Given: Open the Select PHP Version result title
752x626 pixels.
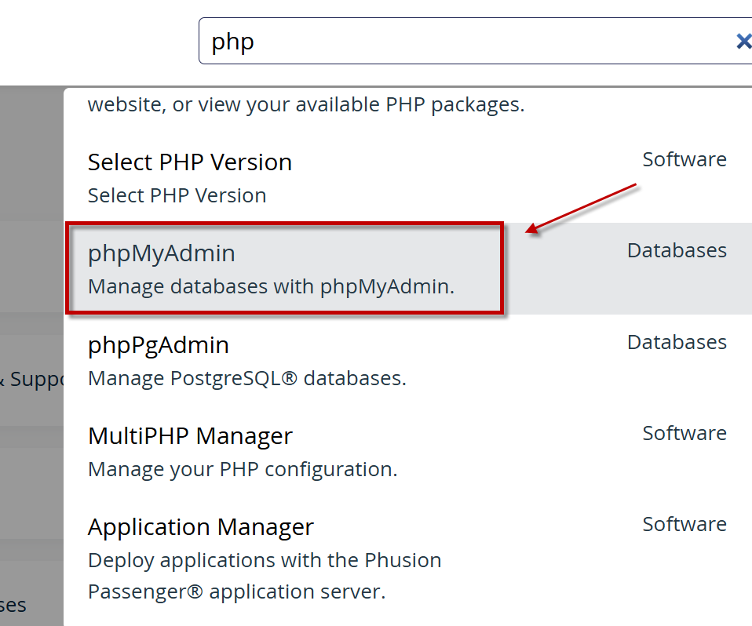Looking at the screenshot, I should click(189, 162).
